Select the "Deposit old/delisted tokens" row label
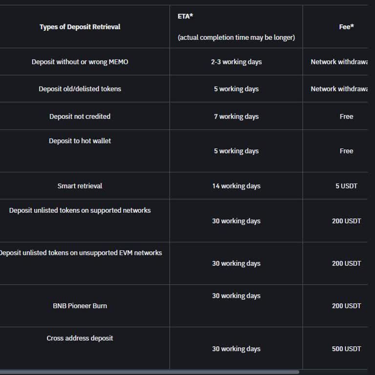The width and height of the screenshot is (375, 375). (80, 89)
